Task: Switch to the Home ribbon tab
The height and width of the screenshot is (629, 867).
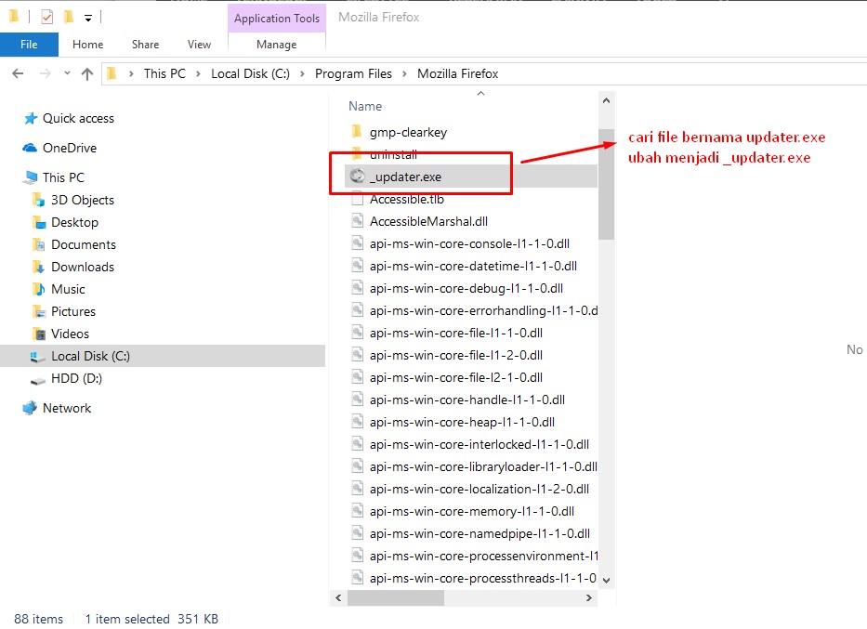Action: click(88, 45)
